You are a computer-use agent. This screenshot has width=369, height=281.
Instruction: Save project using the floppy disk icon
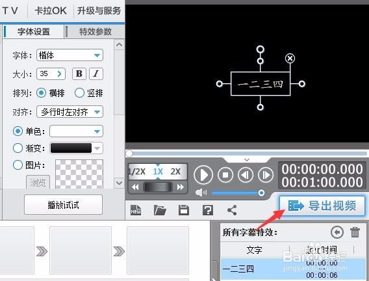pos(184,209)
